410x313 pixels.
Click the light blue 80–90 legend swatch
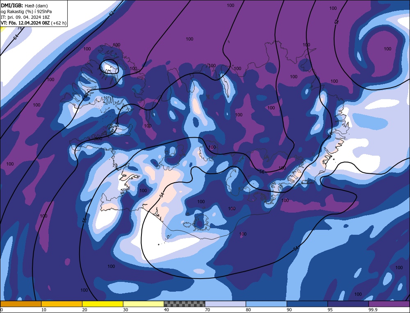coord(266,304)
